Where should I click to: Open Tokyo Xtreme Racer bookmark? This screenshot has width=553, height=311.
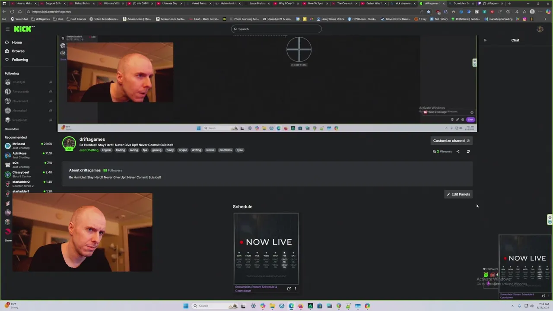tap(396, 19)
